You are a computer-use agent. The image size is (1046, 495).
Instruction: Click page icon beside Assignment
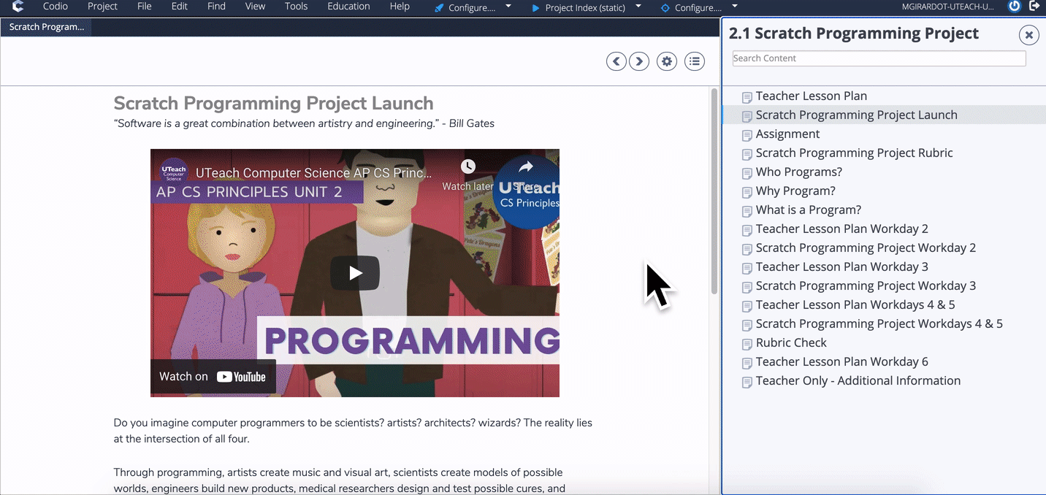[747, 135]
